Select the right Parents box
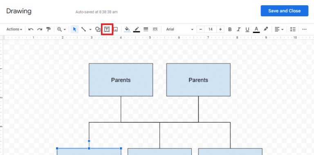Screen dimensions: 314x155 (198, 80)
